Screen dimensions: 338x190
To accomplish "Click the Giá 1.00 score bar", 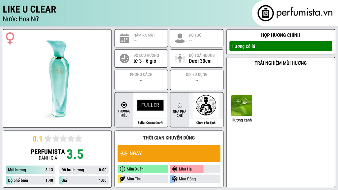I will click(84, 180).
